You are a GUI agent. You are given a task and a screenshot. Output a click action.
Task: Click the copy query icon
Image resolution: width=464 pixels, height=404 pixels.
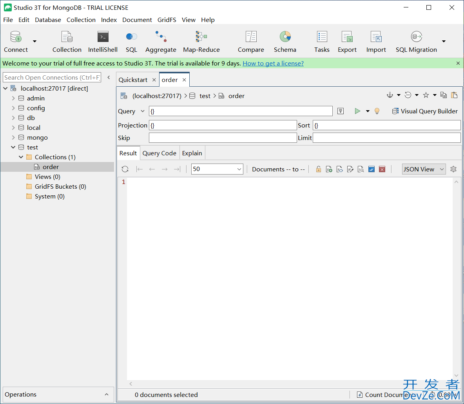[443, 95]
